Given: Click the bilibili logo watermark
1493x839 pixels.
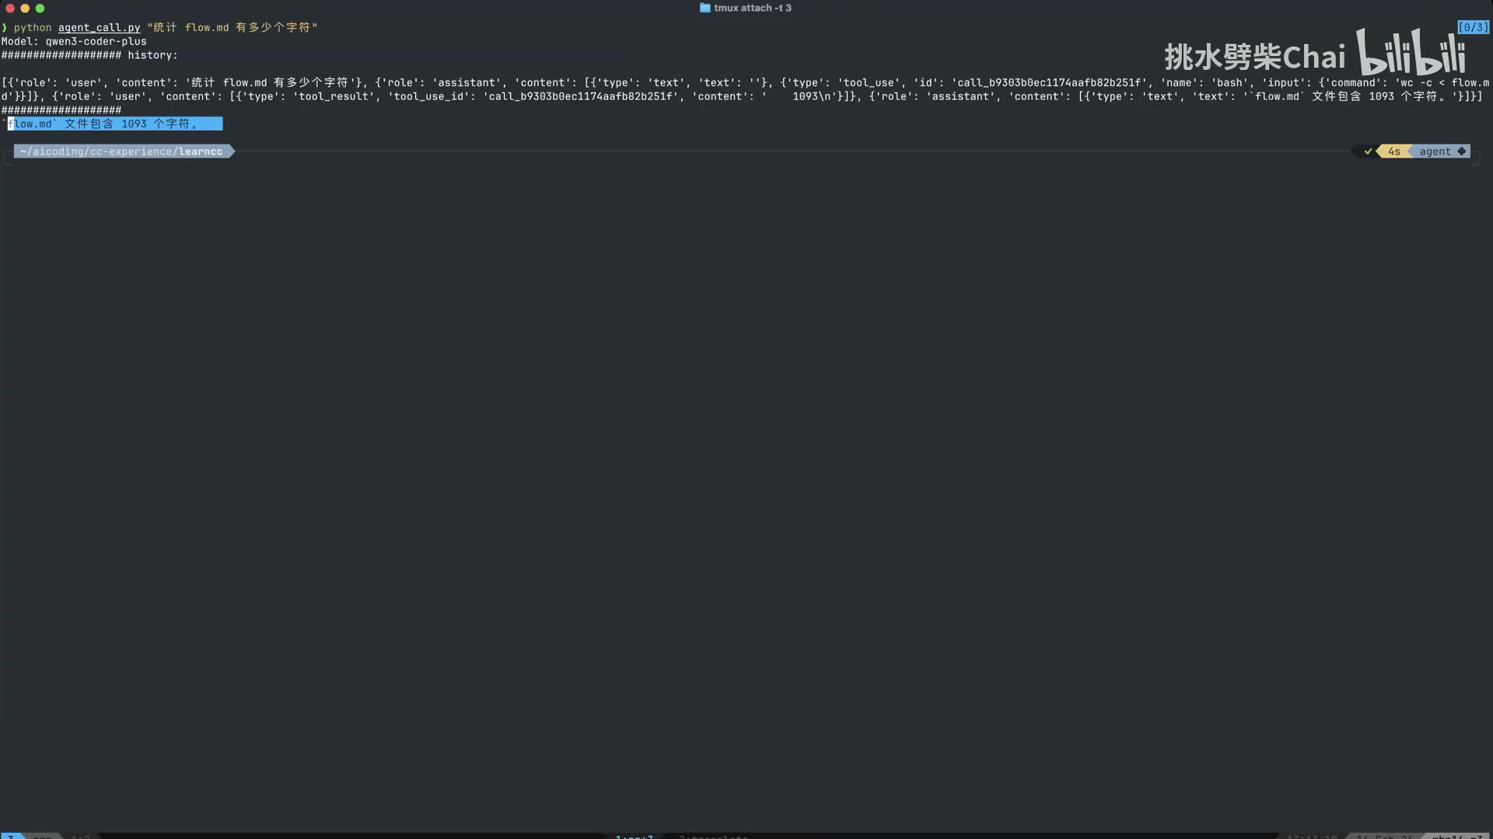Looking at the screenshot, I should point(1411,52).
